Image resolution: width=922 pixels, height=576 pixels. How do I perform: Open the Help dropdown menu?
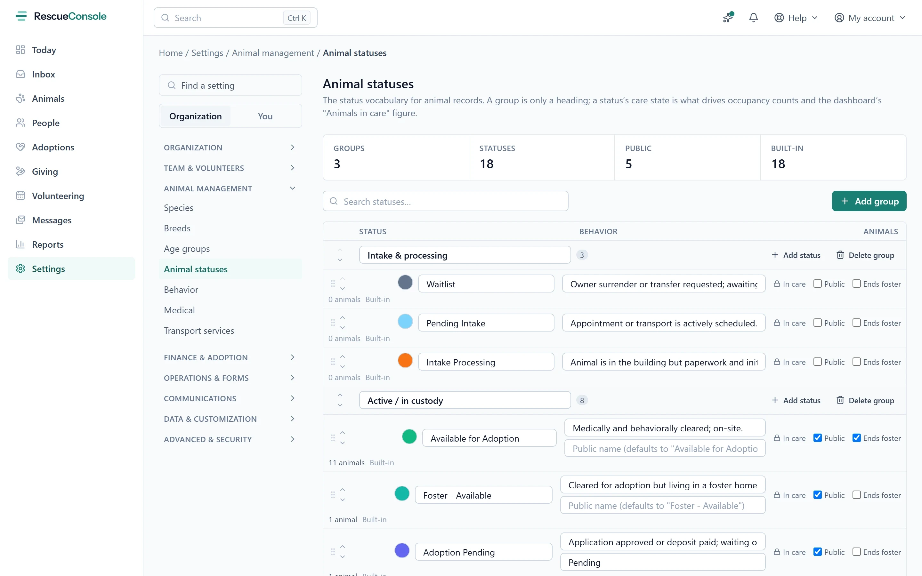pos(796,18)
